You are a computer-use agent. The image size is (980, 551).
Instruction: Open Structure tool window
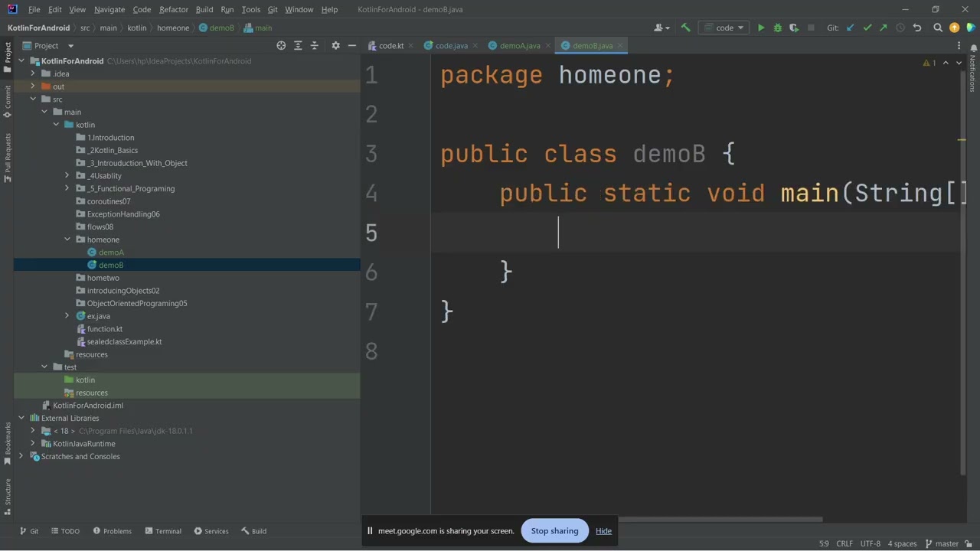(7, 497)
